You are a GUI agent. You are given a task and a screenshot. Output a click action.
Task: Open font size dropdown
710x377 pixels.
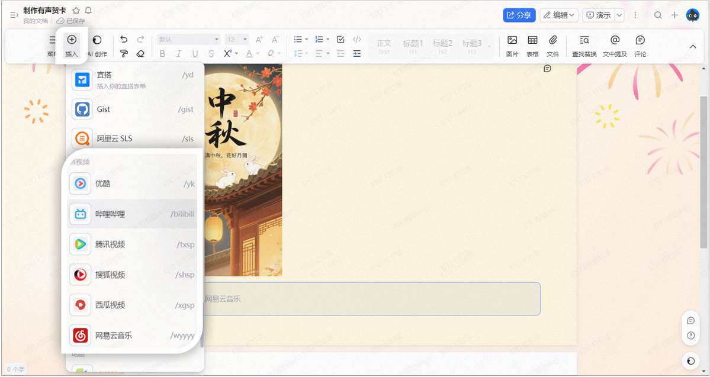[x=237, y=40]
